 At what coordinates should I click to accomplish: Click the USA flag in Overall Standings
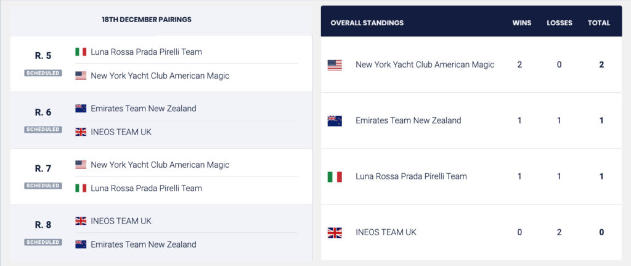[335, 65]
